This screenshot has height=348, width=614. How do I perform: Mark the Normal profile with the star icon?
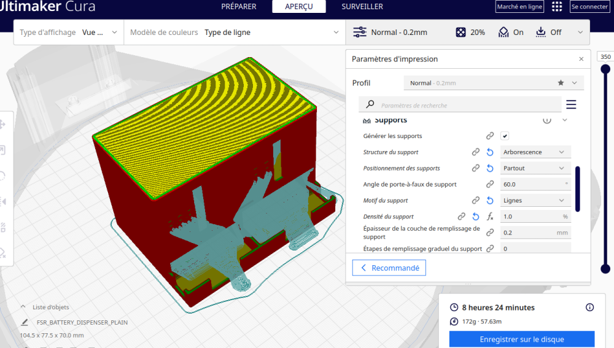click(x=561, y=83)
